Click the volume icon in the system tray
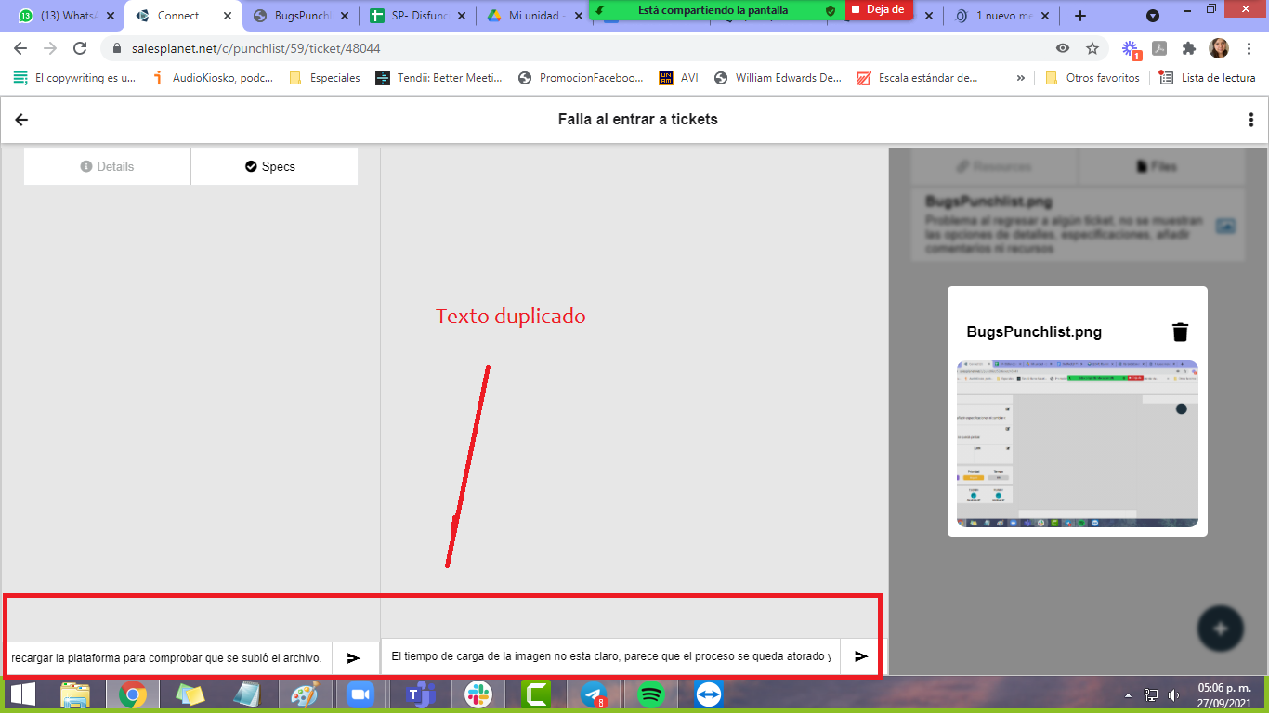Viewport: 1269px width, 713px height. 1174,694
